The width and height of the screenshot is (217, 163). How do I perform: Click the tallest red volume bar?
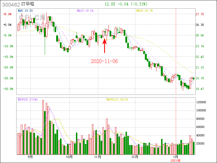pyautogui.click(x=43, y=127)
